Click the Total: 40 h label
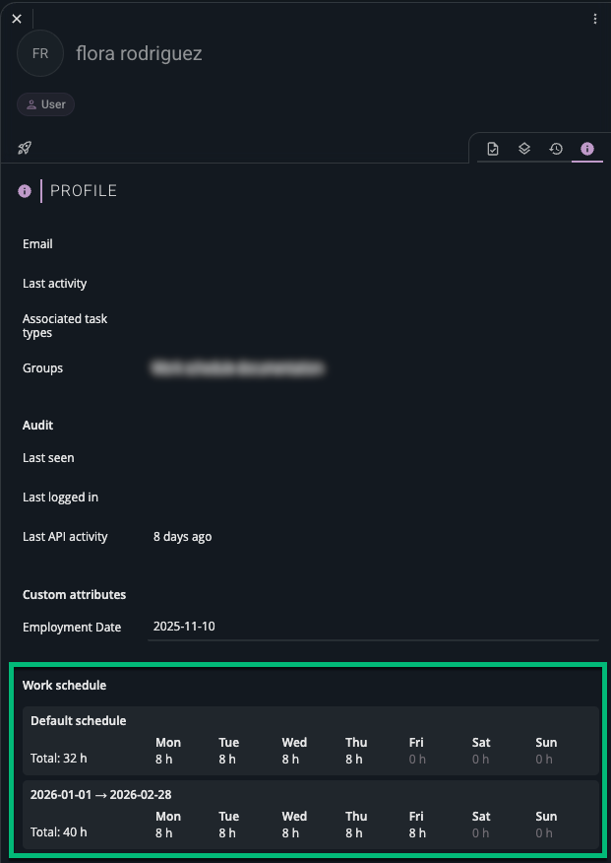 [x=58, y=831]
